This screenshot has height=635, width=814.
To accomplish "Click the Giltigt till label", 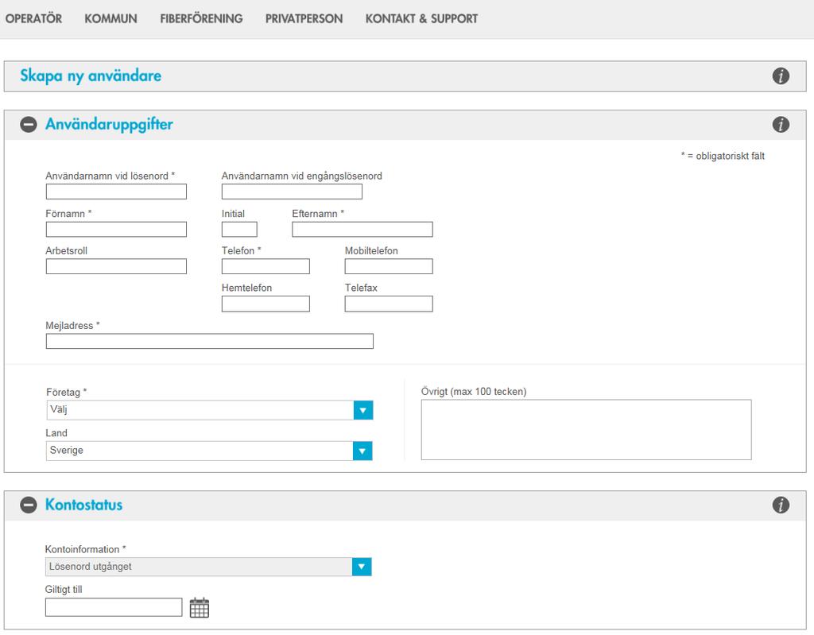I will 64,590.
